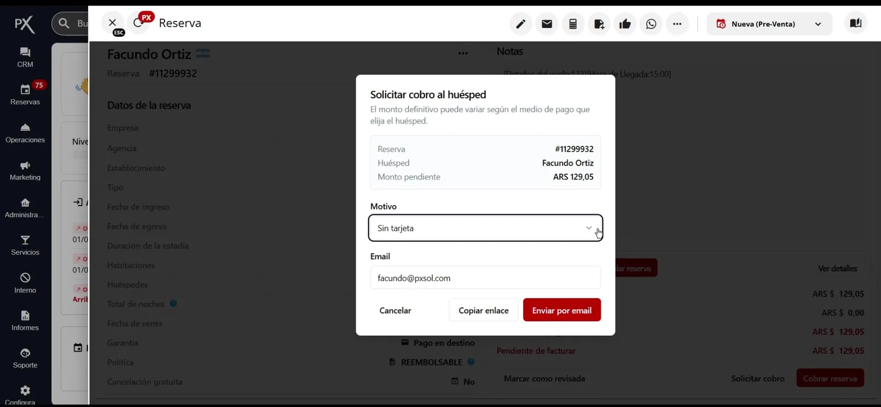This screenshot has height=407, width=881.
Task: Open the three-dot more options in toolbar
Action: pos(677,24)
